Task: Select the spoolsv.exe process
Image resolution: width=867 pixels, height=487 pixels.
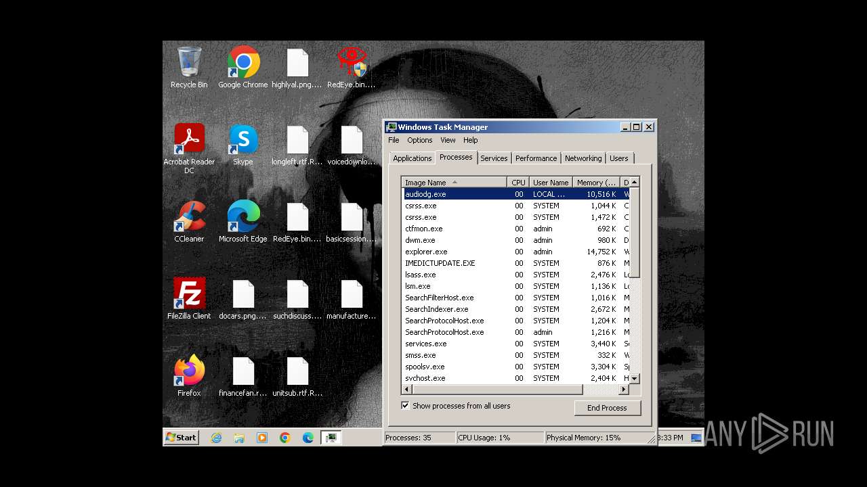Action: pyautogui.click(x=515, y=367)
